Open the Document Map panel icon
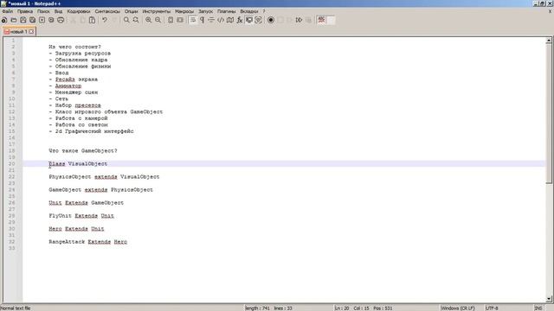The width and height of the screenshot is (554, 311). (x=230, y=20)
